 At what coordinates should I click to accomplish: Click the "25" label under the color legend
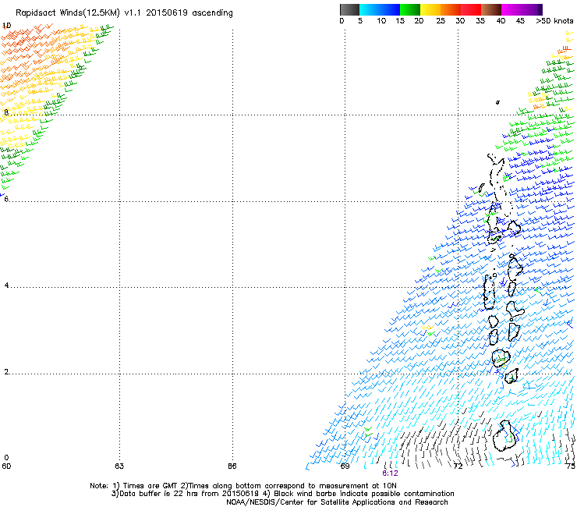441,21
